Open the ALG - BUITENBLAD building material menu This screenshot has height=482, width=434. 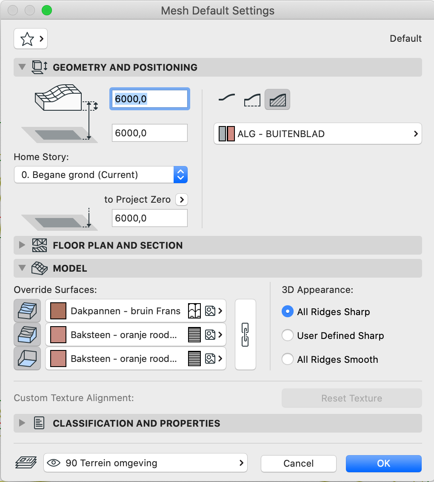[317, 134]
